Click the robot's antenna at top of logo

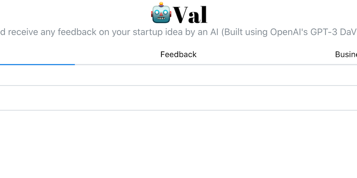click(161, 4)
